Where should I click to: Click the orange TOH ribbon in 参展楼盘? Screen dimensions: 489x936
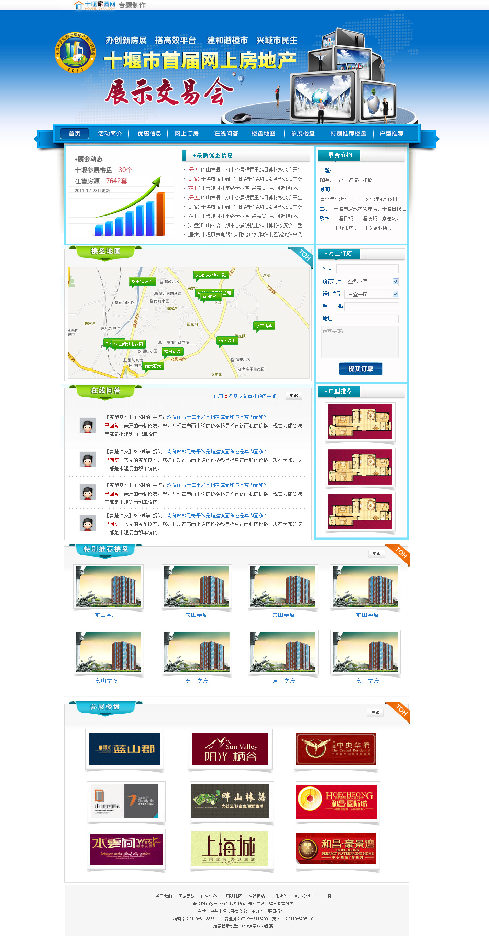tap(399, 712)
